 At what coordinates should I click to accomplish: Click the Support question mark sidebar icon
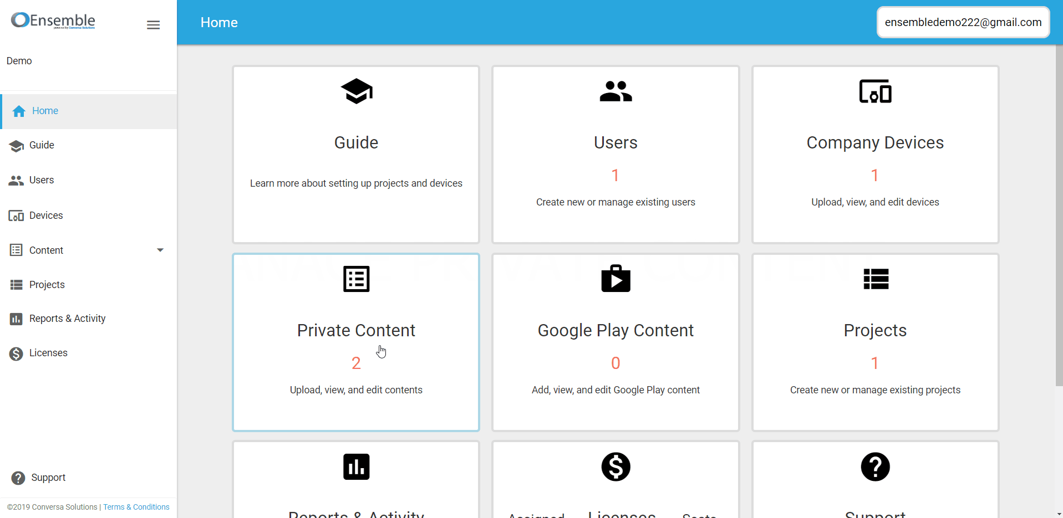tap(18, 478)
